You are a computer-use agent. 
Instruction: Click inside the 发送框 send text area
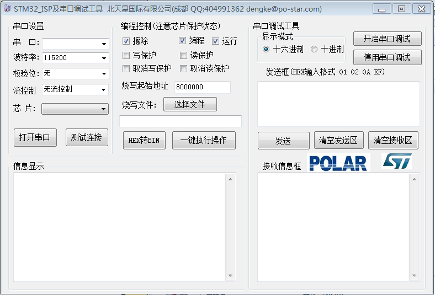(x=338, y=104)
